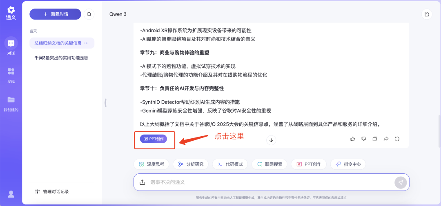Image resolution: width=441 pixels, height=206 pixels.
Task: Click the purple PPT创作 button in response
Action: [x=154, y=139]
